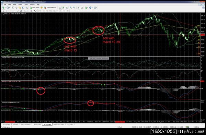Zoom in on the chart
Image resolution: width=206 pixels, height=135 pixels.
click(71, 8)
